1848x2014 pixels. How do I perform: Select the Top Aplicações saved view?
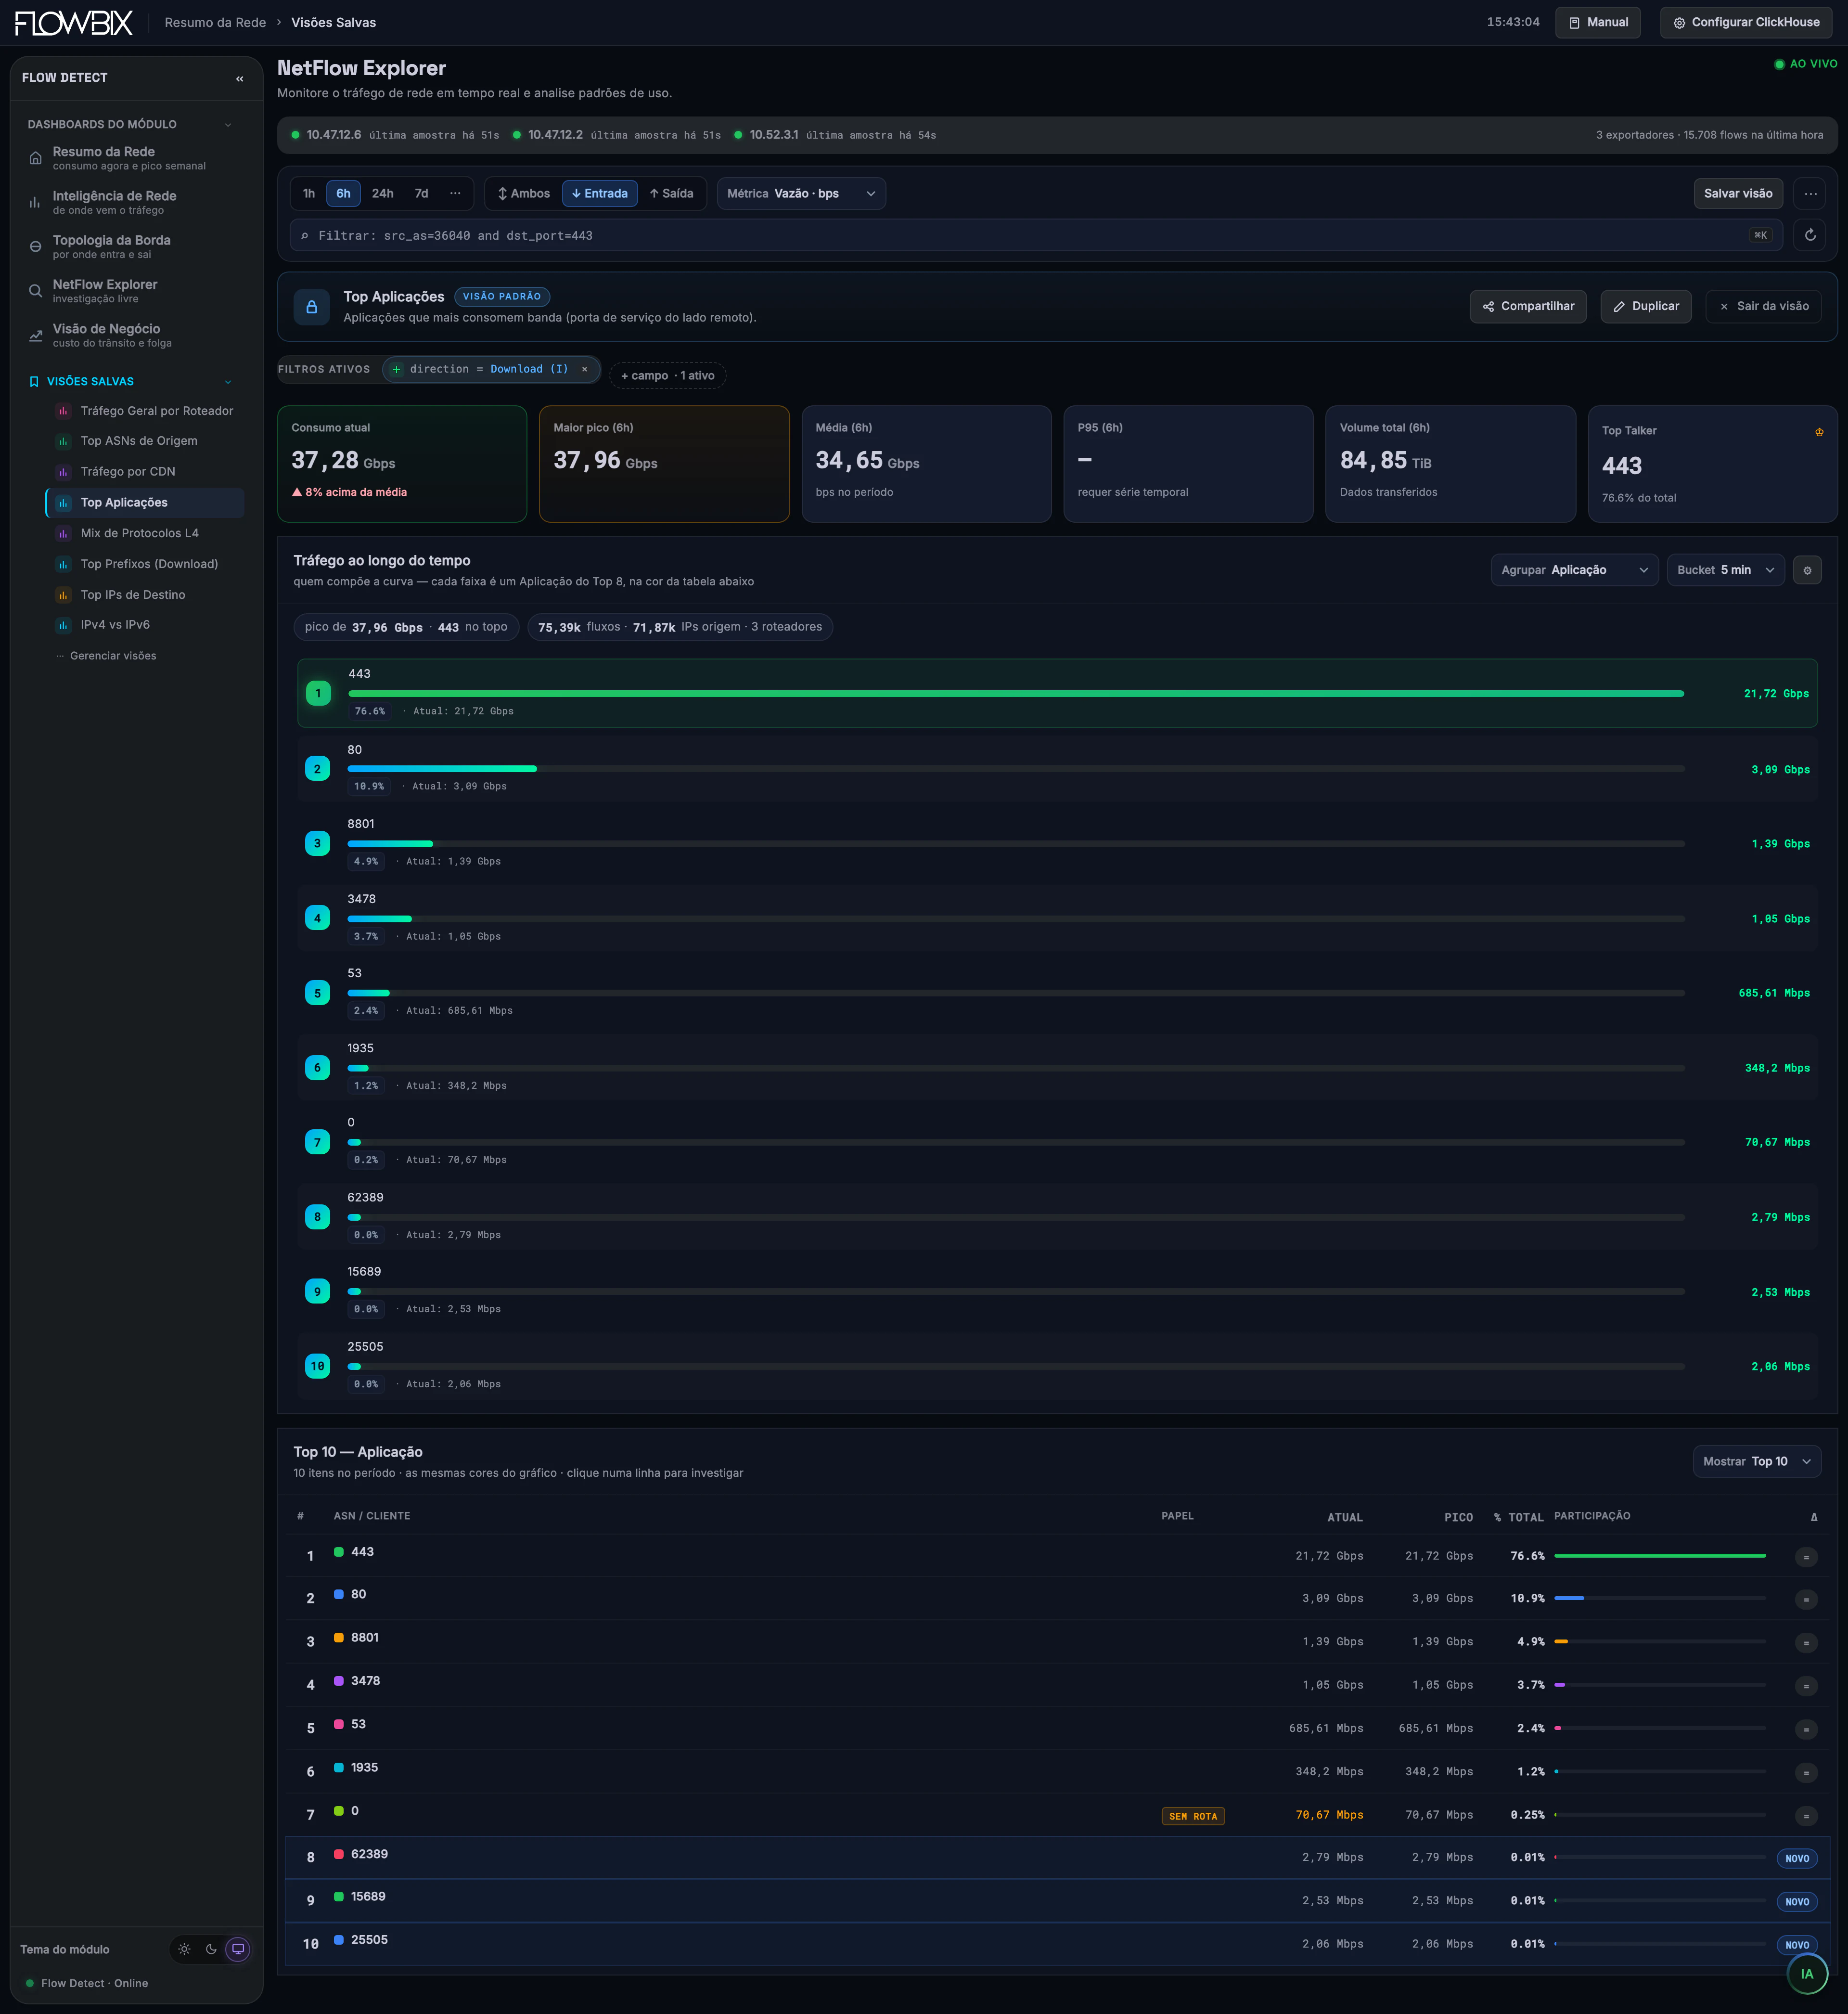146,503
